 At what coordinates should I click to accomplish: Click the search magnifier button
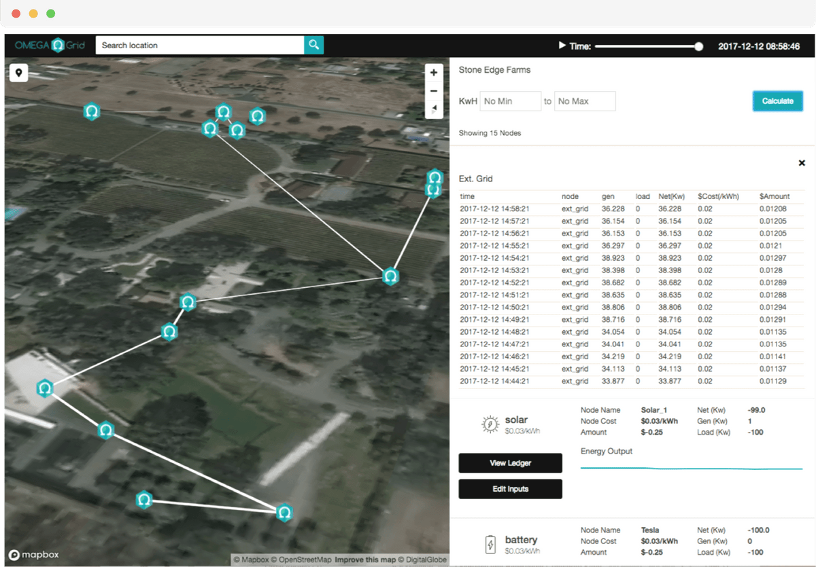[x=313, y=45]
